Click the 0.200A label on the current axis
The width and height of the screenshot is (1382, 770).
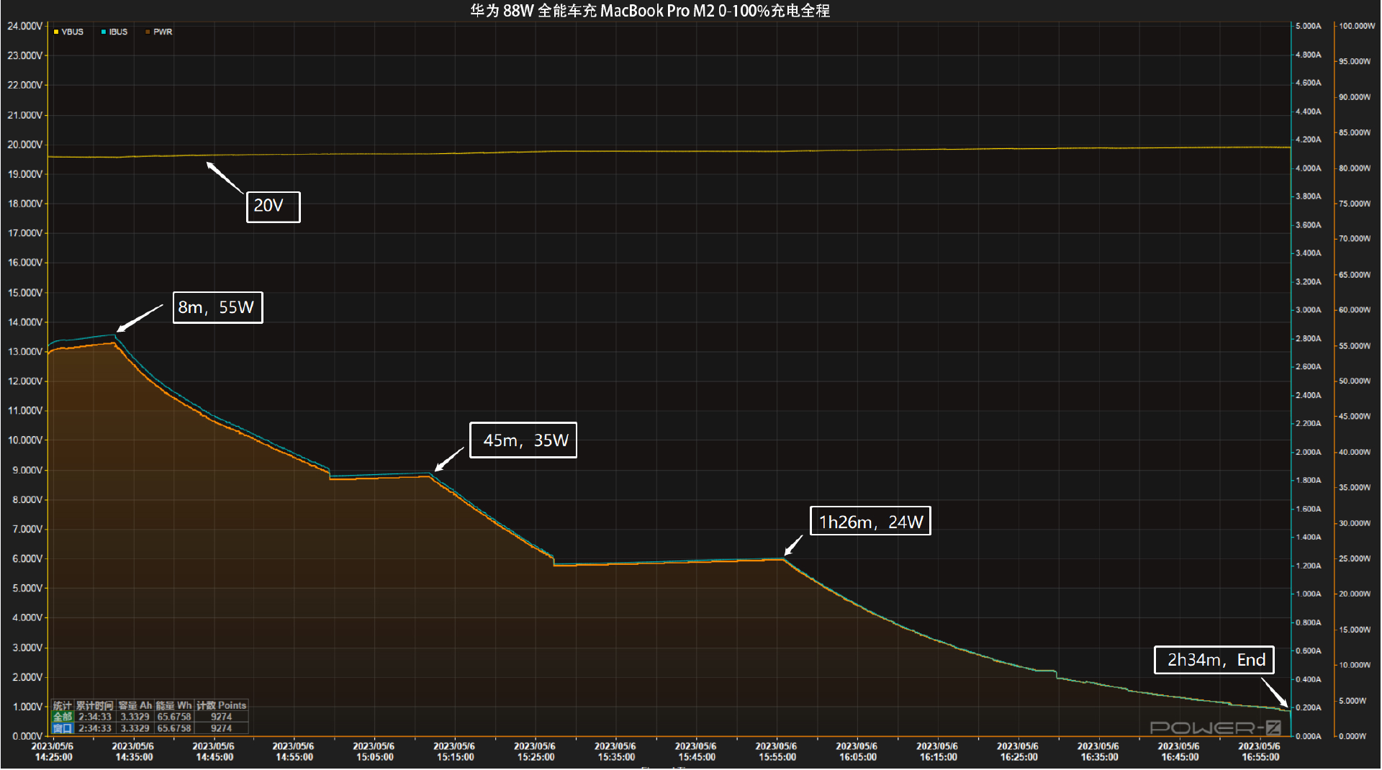tap(1309, 707)
